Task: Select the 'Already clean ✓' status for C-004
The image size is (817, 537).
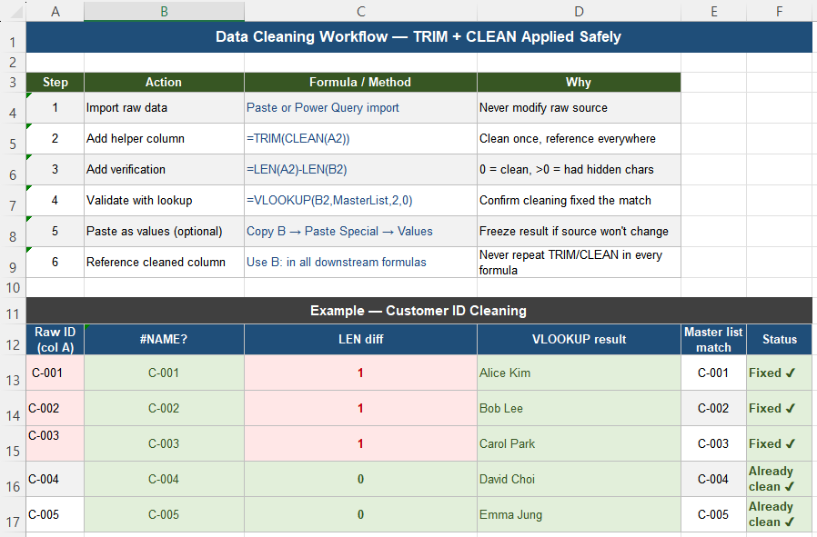Action: click(780, 479)
